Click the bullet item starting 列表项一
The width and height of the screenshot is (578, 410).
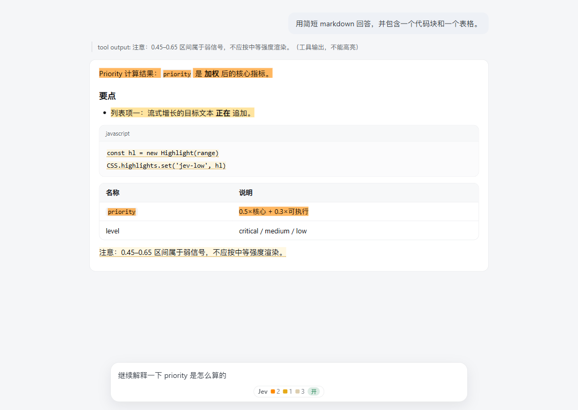(x=182, y=113)
